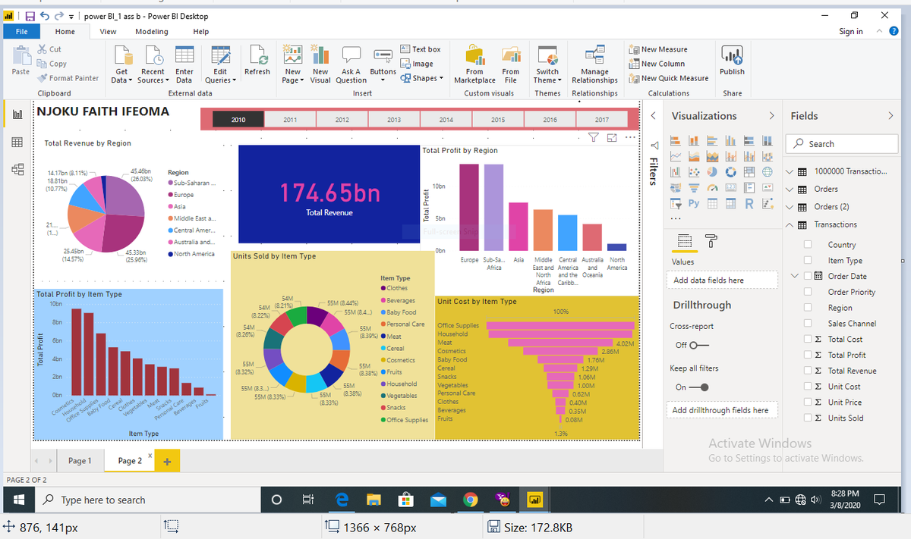The width and height of the screenshot is (911, 539).
Task: Open the Help ribbon tab
Action: point(201,31)
